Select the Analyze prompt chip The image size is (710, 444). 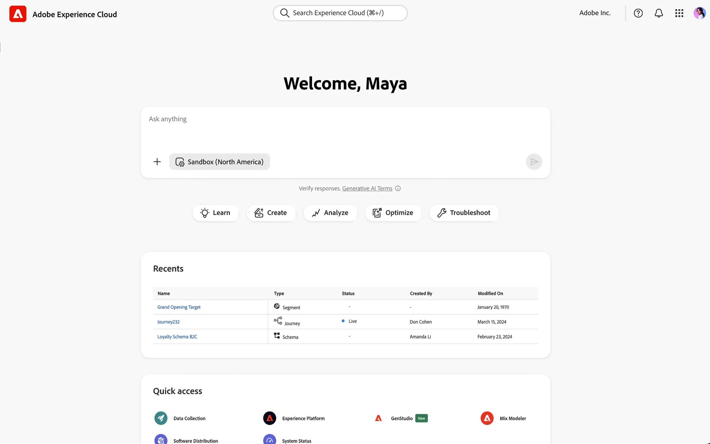click(x=330, y=213)
